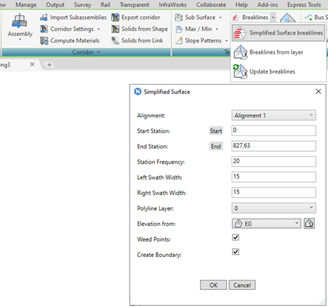Click the Left Swath Width field
Image resolution: width=328 pixels, height=307 pixels.
coord(274,177)
